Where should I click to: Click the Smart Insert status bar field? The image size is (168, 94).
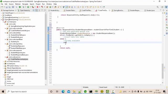coord(103,87)
